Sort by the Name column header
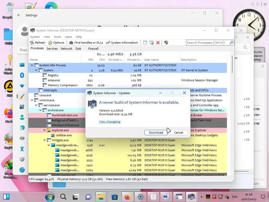This screenshot has height=202, width=269. coord(55,60)
